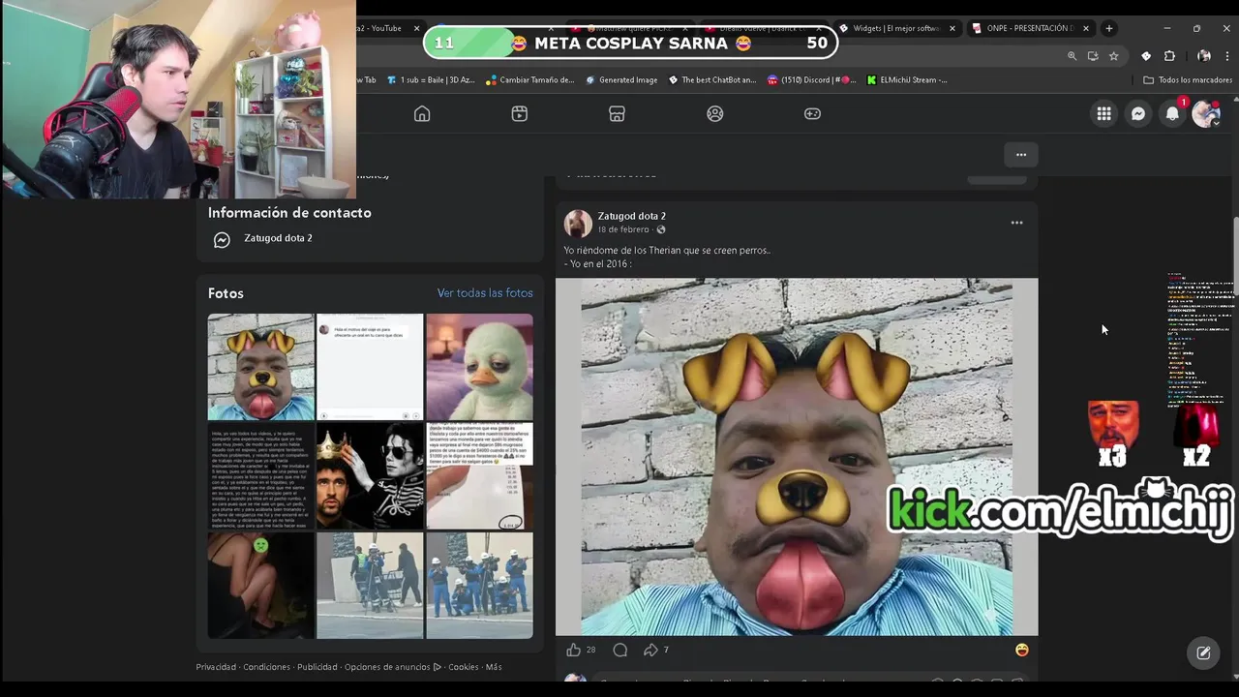
Task: Close the Widgets browser tab
Action: pos(952,28)
